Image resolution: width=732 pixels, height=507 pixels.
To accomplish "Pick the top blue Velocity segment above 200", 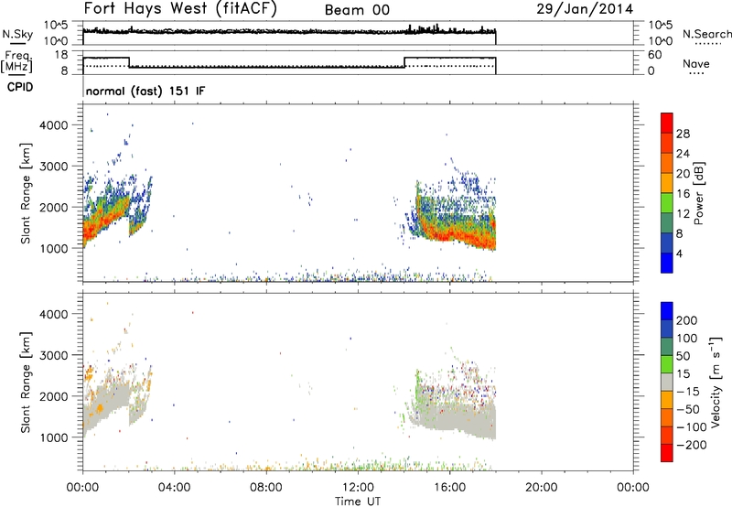I will 667,311.
